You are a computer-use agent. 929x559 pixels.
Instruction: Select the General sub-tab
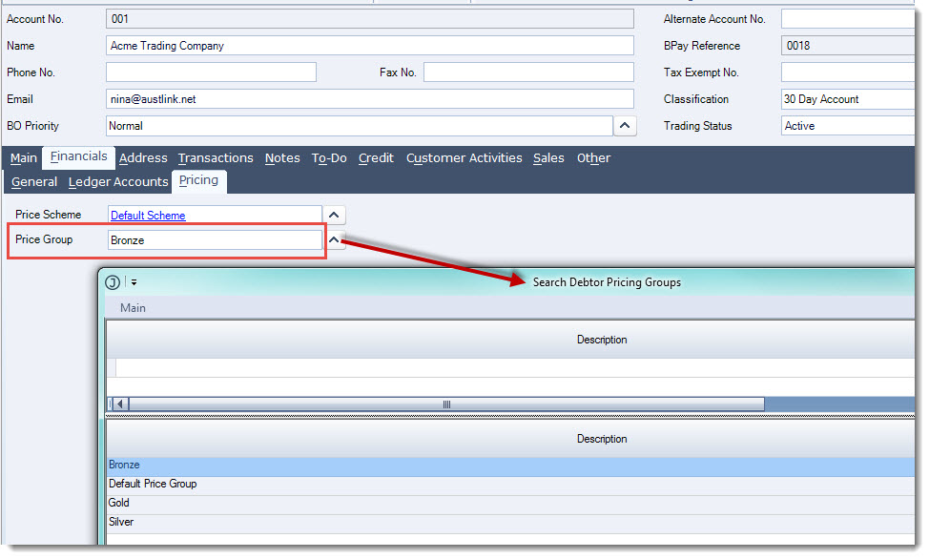34,182
